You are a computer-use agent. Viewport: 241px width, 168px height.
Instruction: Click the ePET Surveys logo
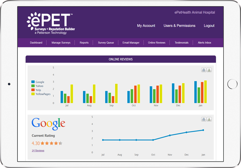click(51, 23)
